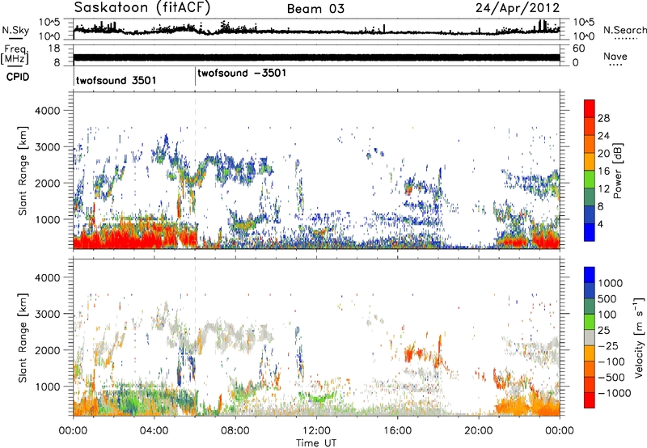This screenshot has width=647, height=448.
Task: Click the "Saskatoon (fitACF)" plot title
Action: click(x=142, y=8)
